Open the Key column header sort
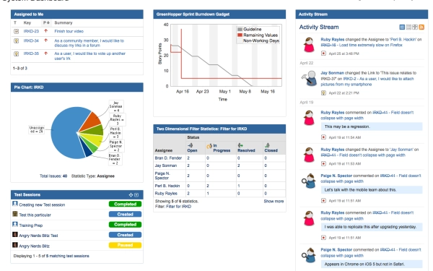Screen dimensions: 433x271 27,22
